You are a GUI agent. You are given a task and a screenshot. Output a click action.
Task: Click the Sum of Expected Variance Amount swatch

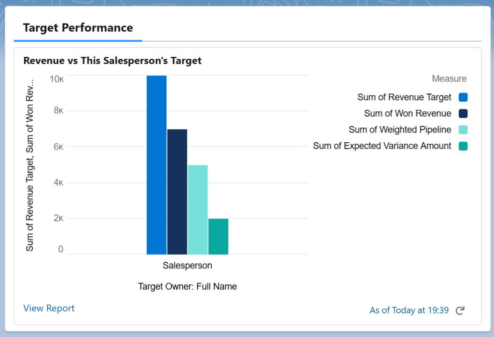463,146
